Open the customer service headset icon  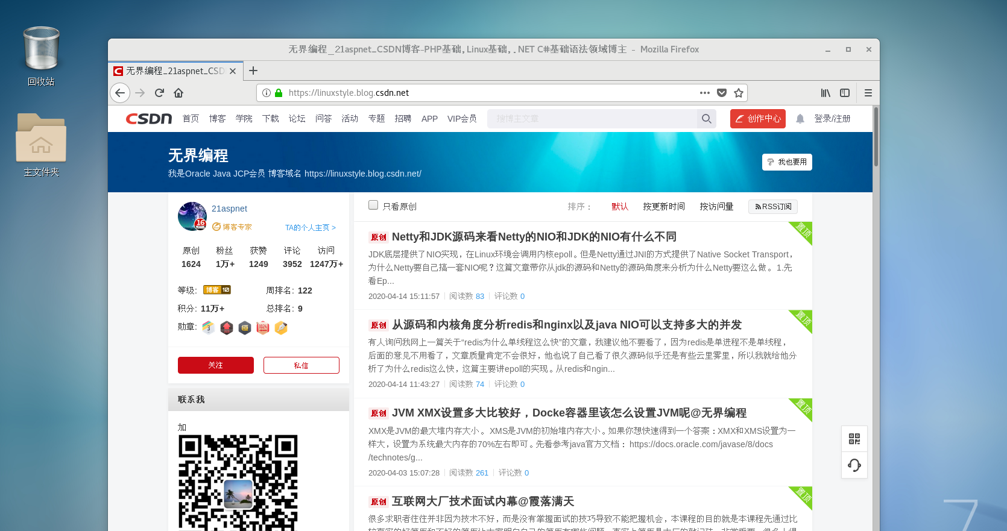[x=854, y=465]
